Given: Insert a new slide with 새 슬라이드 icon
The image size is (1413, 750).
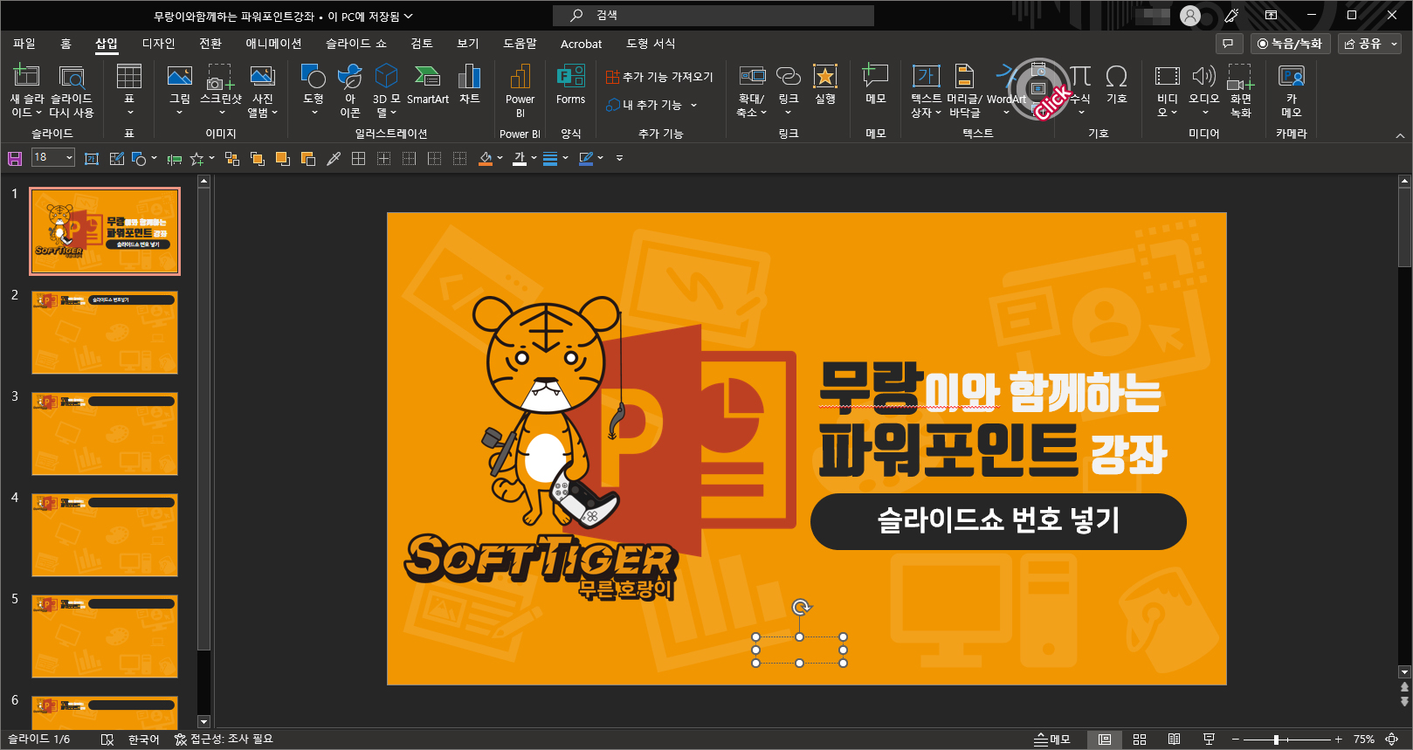Looking at the screenshot, I should coord(26,77).
